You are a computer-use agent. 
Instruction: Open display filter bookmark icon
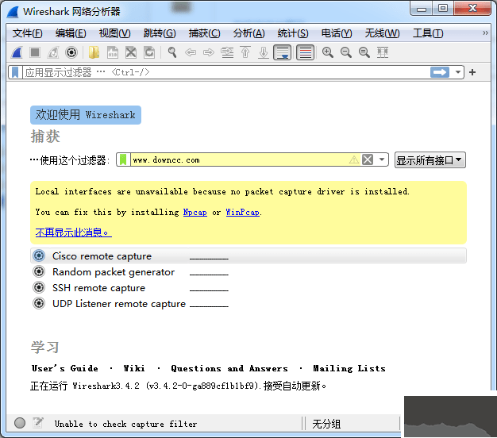15,72
